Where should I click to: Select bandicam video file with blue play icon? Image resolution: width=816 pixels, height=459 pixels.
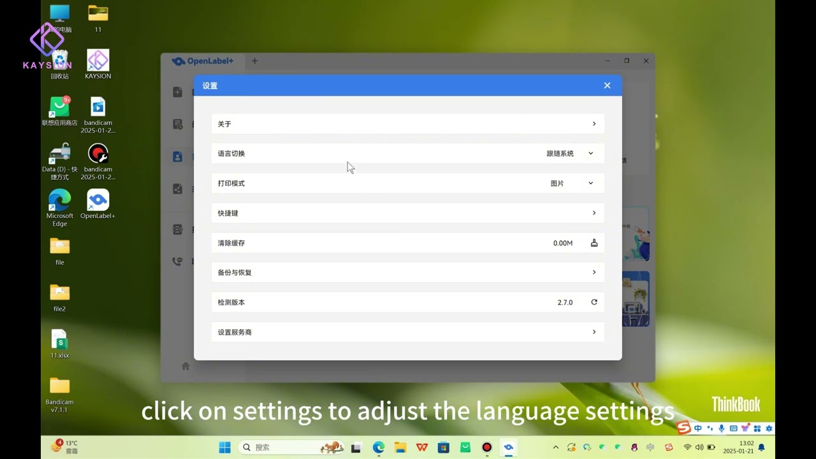tap(98, 115)
